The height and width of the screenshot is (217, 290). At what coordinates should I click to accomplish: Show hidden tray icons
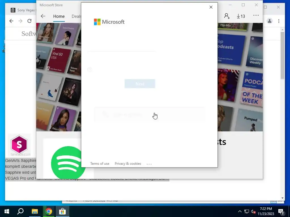tap(240, 211)
